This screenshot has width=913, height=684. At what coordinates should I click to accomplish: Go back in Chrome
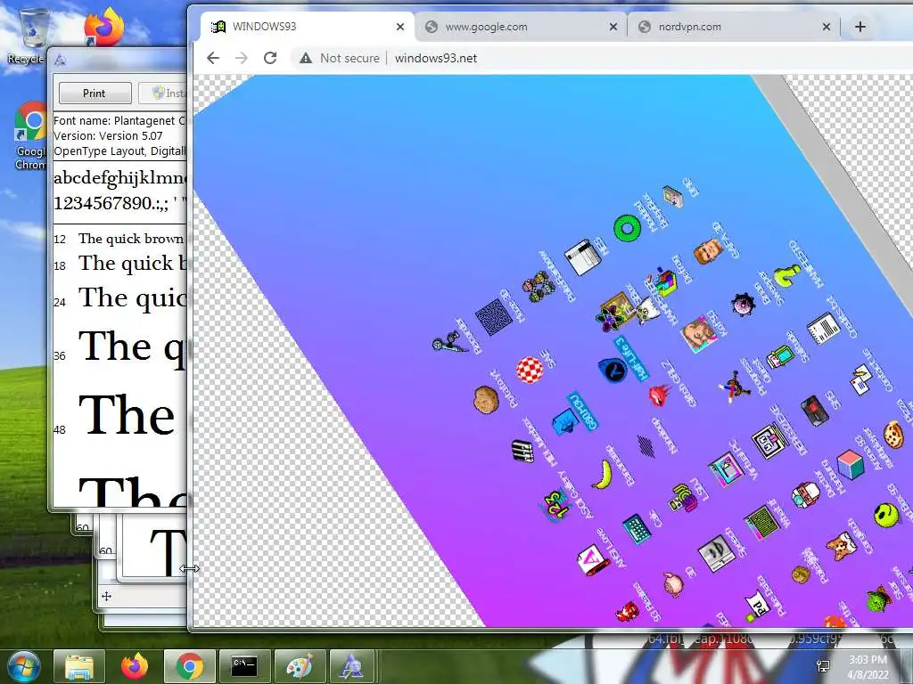coord(213,58)
